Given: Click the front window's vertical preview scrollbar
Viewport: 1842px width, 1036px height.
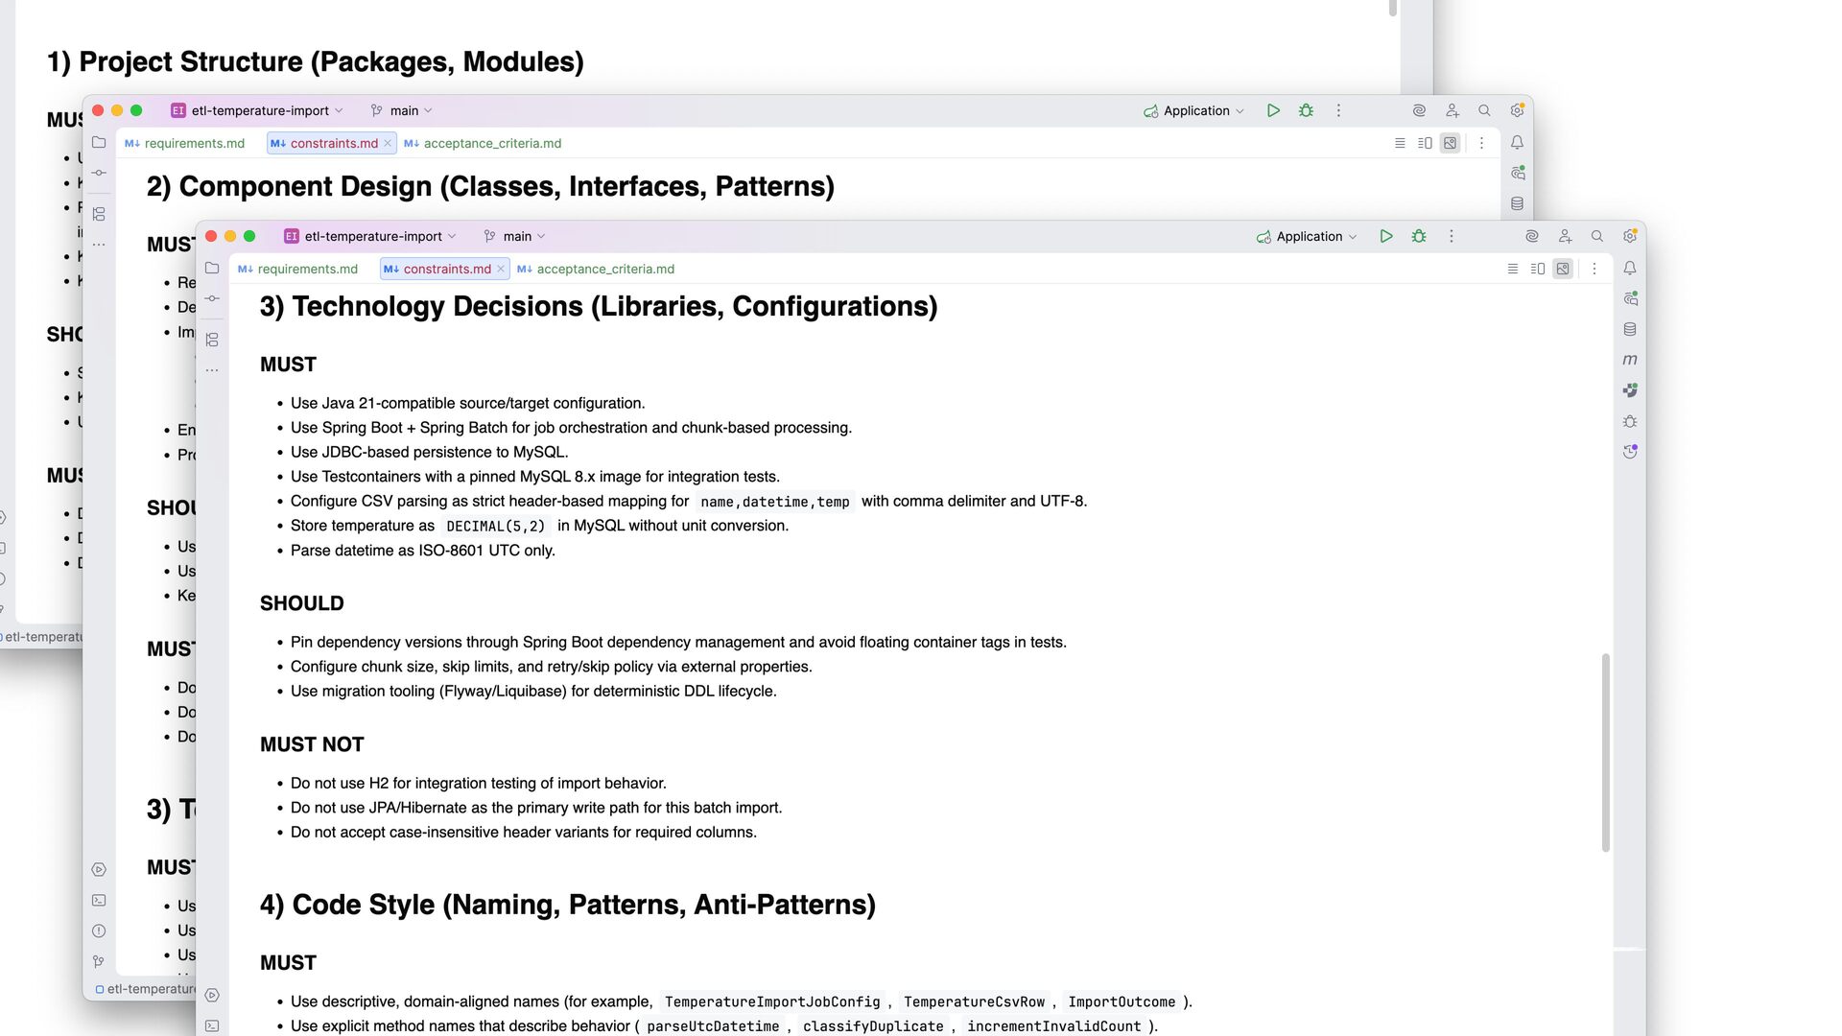Looking at the screenshot, I should pos(1605,752).
